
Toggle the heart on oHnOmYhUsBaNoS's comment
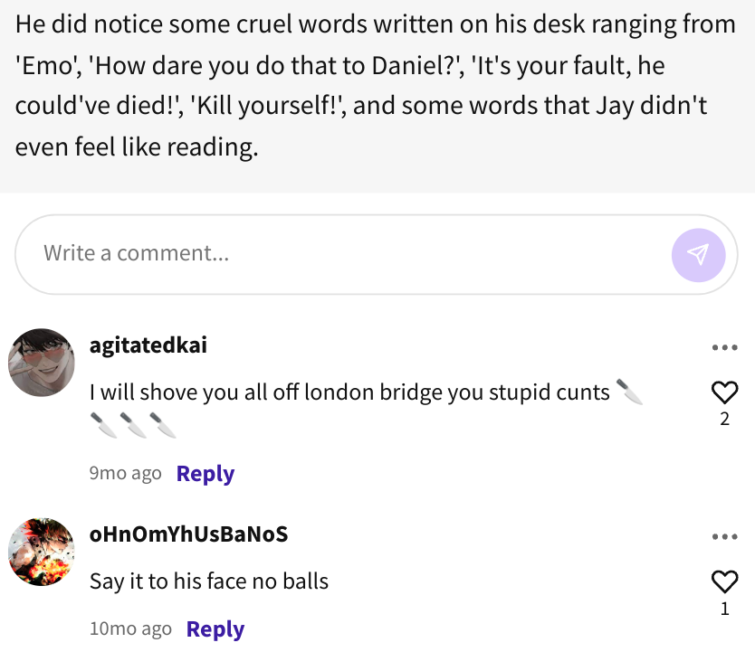click(724, 581)
